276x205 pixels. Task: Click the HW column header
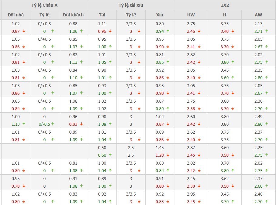click(191, 15)
